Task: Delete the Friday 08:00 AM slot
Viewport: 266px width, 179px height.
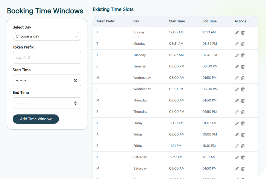Action: (243, 135)
